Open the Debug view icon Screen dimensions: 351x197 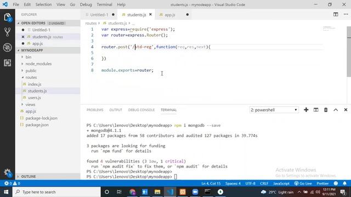pos(7,48)
